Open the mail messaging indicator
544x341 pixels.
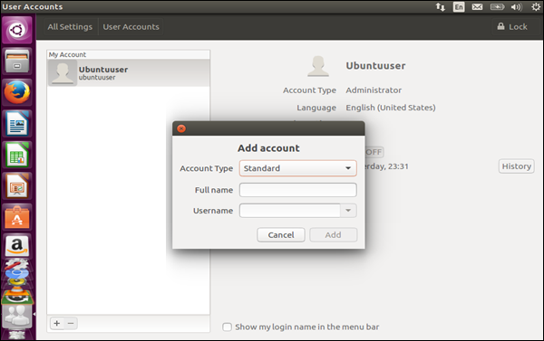pos(477,7)
